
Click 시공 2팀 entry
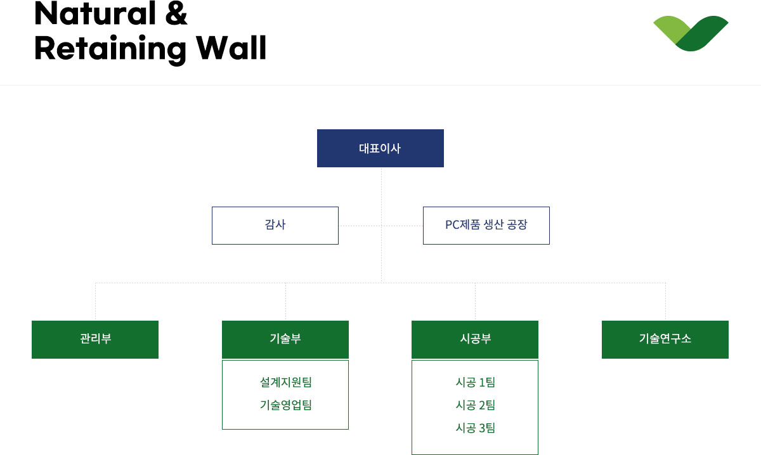[475, 405]
